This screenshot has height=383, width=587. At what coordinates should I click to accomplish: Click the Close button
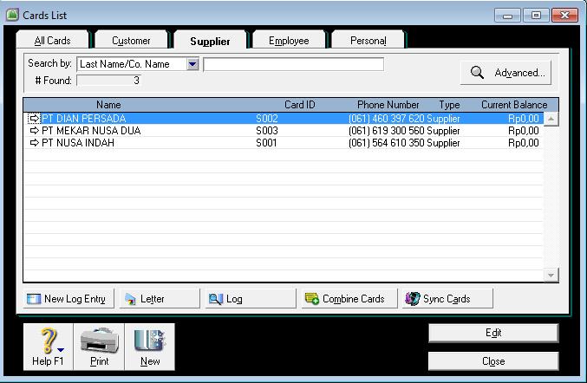point(493,361)
